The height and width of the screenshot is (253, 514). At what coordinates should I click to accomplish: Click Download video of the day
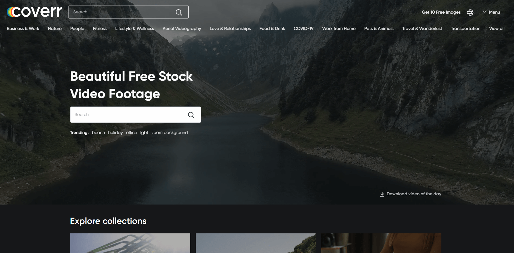(x=414, y=194)
